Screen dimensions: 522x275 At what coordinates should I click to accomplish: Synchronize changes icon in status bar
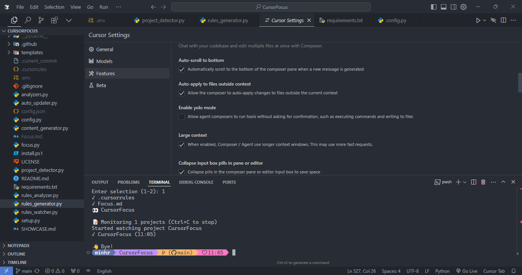(37, 271)
